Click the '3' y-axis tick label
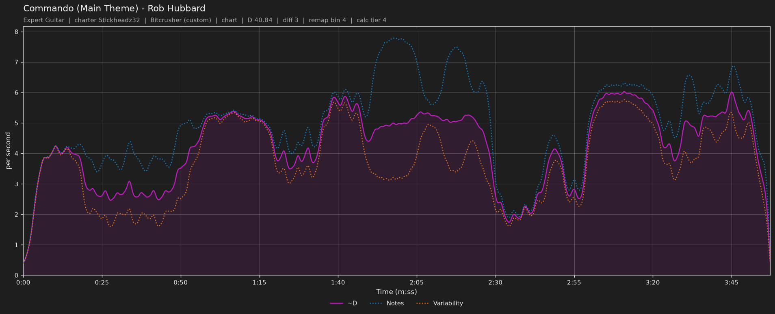 tap(17, 184)
